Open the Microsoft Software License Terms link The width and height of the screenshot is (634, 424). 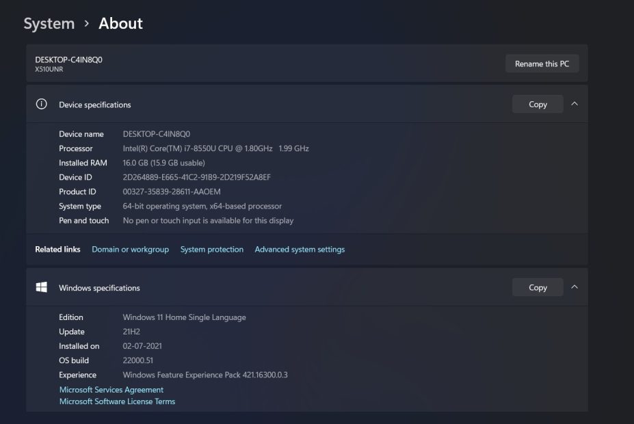117,401
